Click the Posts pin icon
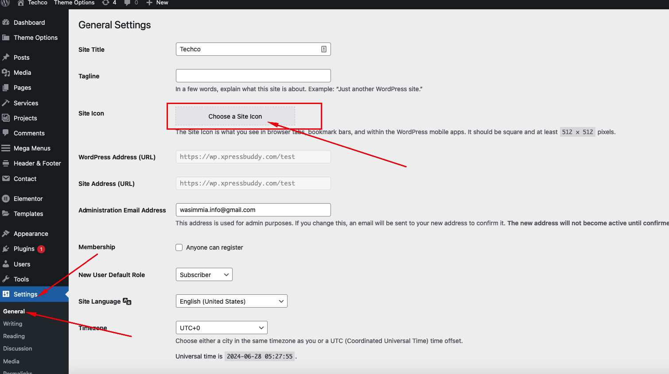The width and height of the screenshot is (669, 374). point(6,57)
